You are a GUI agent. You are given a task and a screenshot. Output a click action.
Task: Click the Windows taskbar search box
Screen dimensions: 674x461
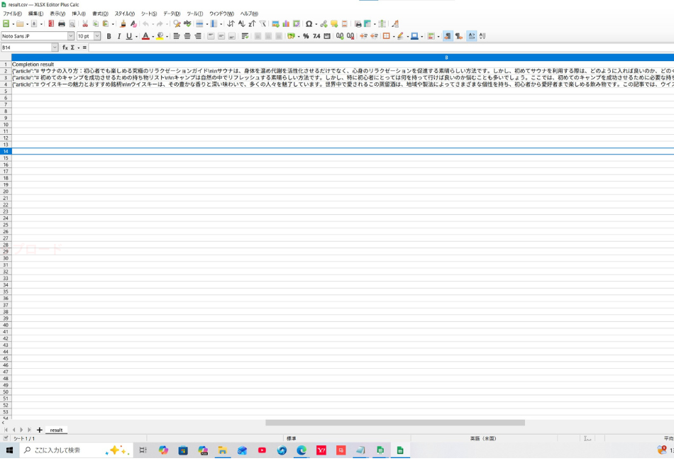(67, 450)
